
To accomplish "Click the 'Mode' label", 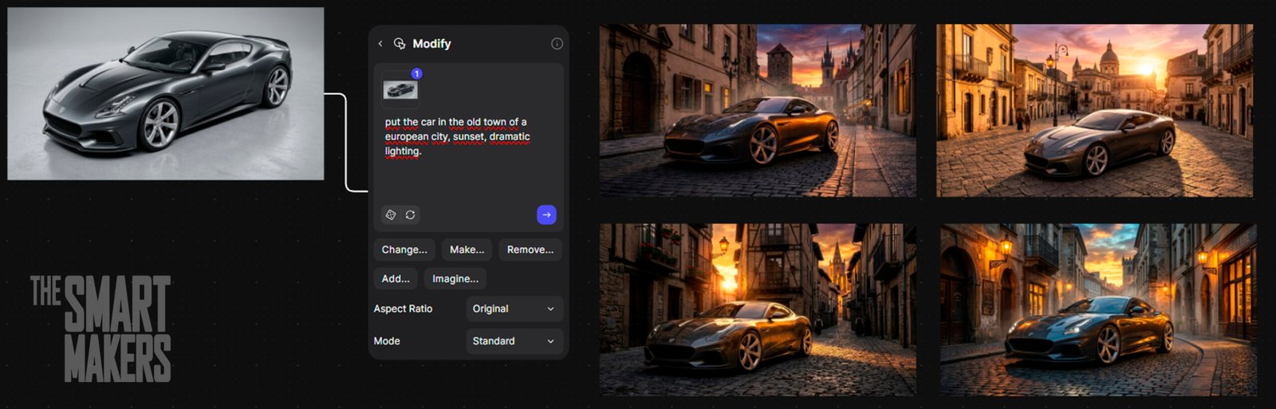I will [387, 340].
